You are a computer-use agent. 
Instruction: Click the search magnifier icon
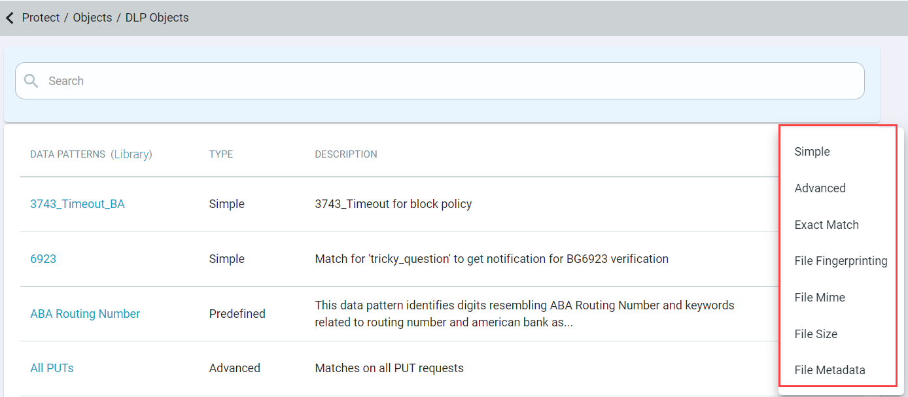pyautogui.click(x=31, y=80)
